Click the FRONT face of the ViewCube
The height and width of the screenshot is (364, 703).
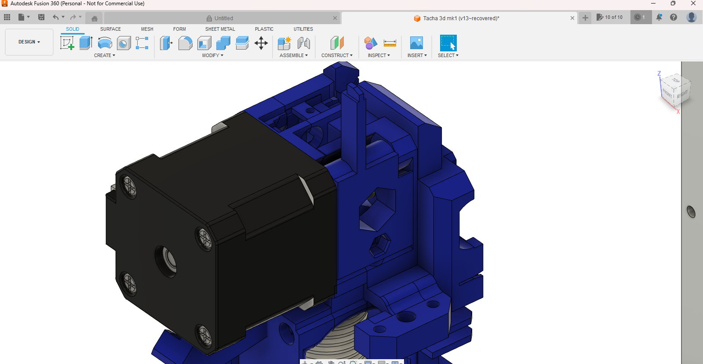(x=667, y=94)
